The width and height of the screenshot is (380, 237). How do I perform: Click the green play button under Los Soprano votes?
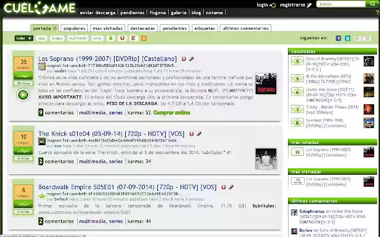[23, 95]
